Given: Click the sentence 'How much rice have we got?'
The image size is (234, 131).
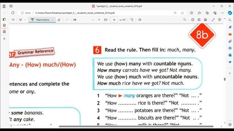Looking at the screenshot, I should click(129, 83).
